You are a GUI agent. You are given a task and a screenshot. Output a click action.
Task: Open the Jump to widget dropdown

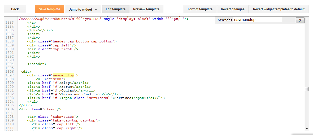(83, 9)
